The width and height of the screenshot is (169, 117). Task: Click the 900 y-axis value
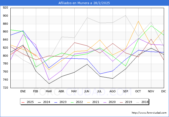[5, 16]
